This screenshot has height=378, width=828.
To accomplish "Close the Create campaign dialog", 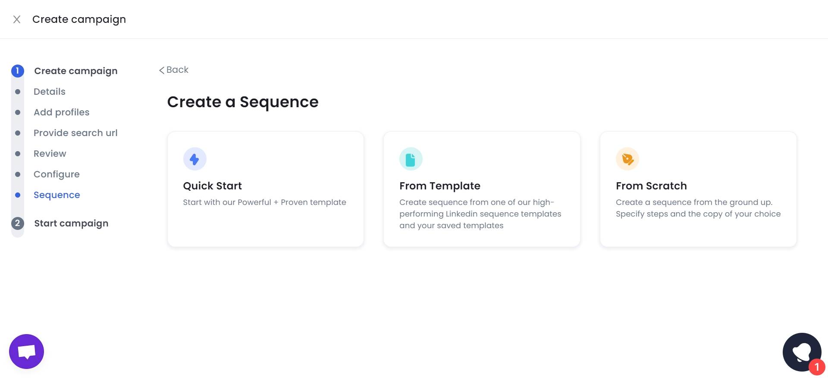I will (17, 19).
